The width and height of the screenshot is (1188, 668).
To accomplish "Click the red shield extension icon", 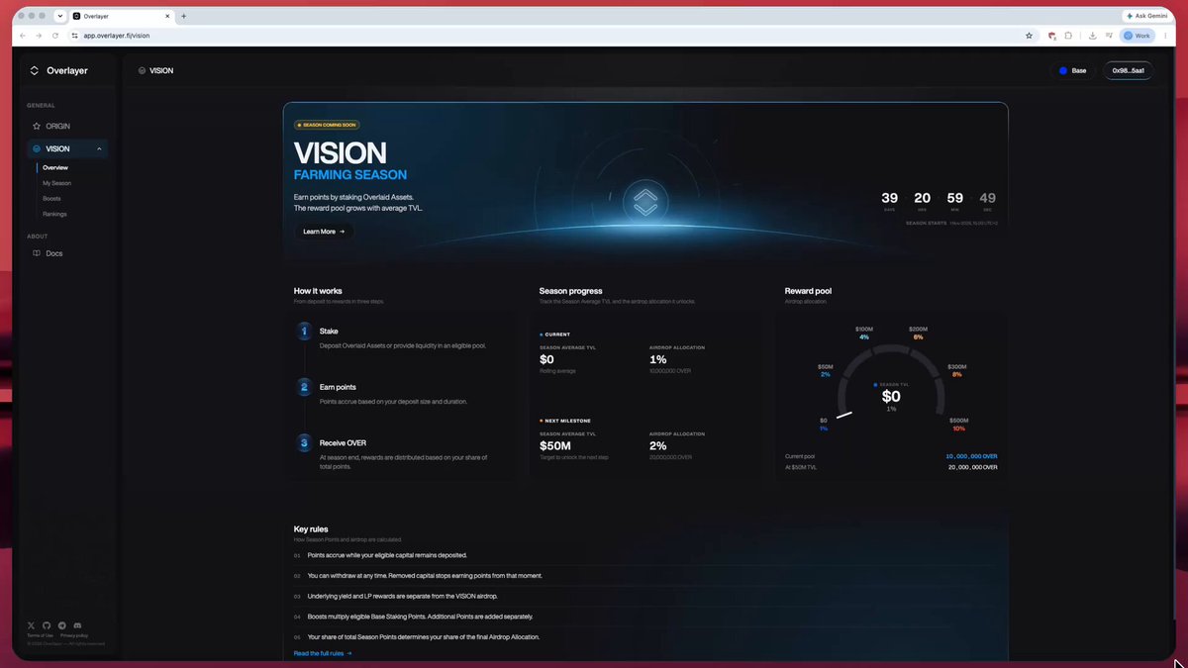I will point(1051,36).
